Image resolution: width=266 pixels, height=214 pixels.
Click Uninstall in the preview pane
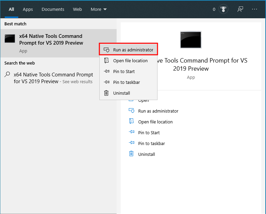tap(147, 154)
